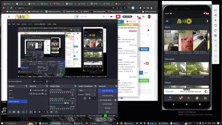The width and height of the screenshot is (222, 125).
Task: Open Audio Mixer kebab menu at bottom
Action: click(56, 112)
